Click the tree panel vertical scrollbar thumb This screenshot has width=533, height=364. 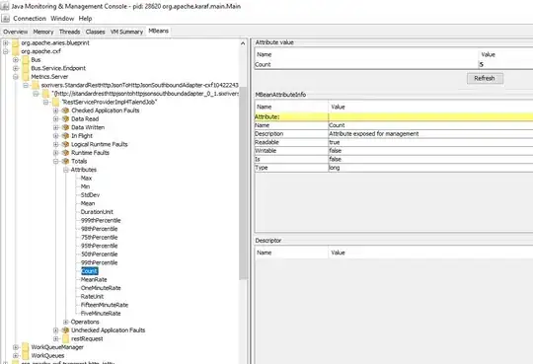click(243, 183)
